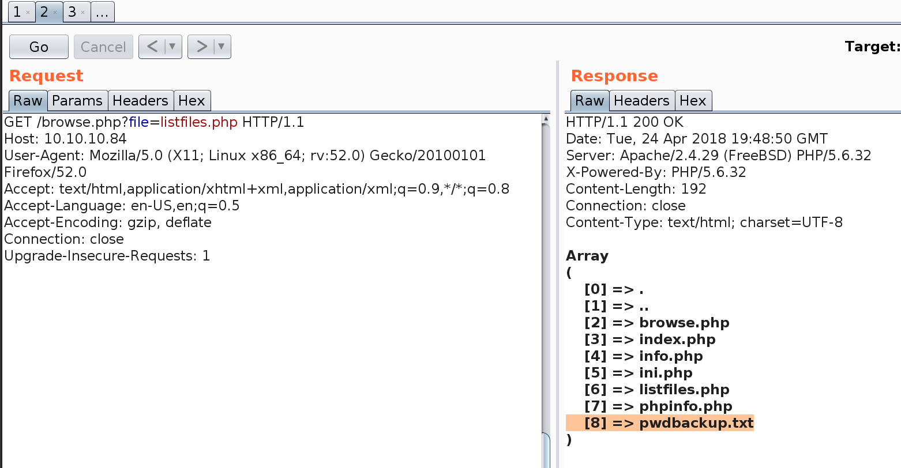
Task: Click the Content-Type: text/html response header
Action: [704, 222]
